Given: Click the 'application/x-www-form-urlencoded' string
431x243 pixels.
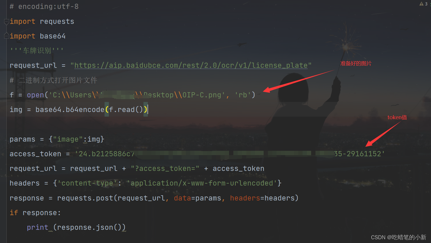Looking at the screenshot, I should [x=202, y=183].
